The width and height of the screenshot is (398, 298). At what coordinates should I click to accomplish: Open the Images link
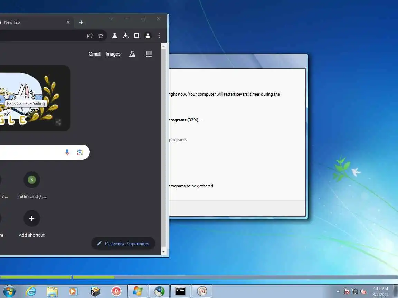(113, 54)
